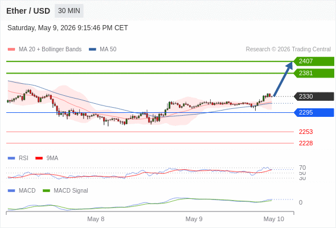
Task: Click the red 2253 support level
Action: click(306, 132)
